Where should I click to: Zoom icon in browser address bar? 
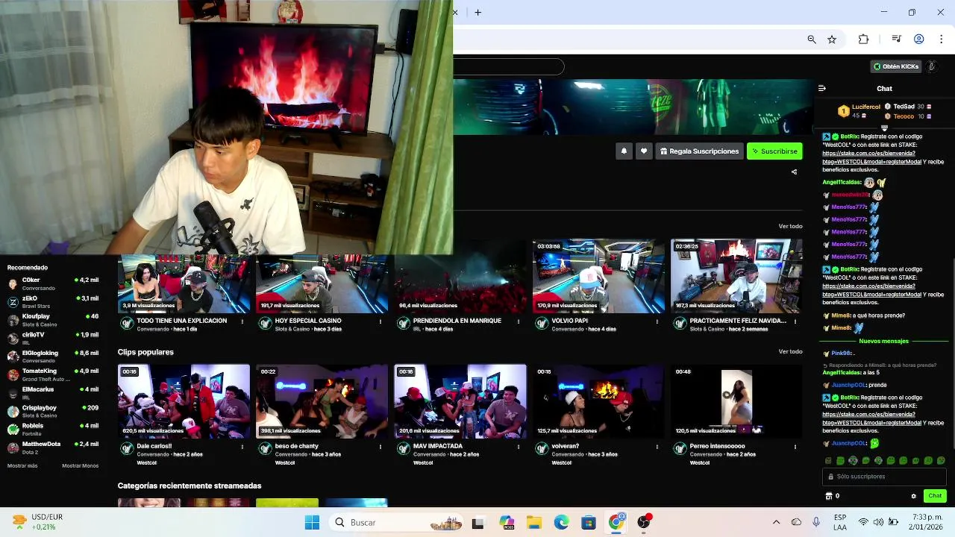[x=811, y=40]
